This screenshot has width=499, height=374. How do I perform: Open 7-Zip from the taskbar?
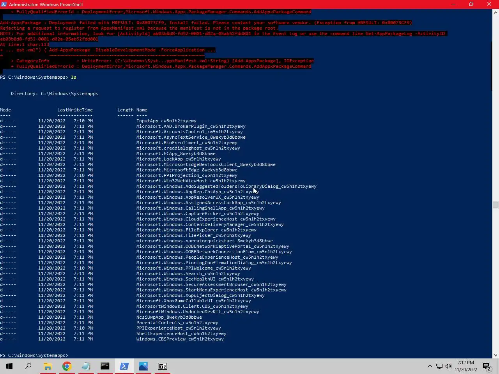pyautogui.click(x=162, y=366)
